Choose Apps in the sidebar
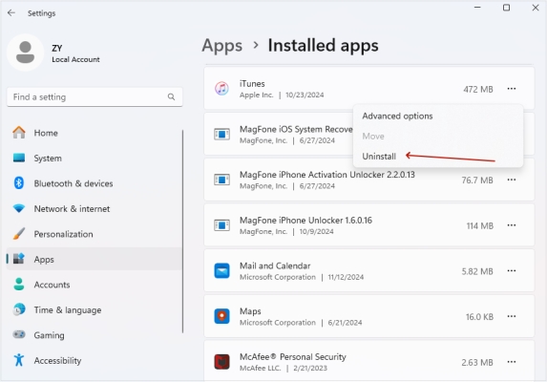Image resolution: width=547 pixels, height=382 pixels. coord(95,259)
